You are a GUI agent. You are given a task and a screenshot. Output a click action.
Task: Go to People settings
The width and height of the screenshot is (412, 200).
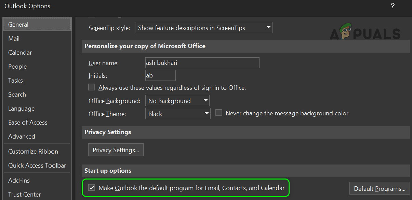[17, 67]
